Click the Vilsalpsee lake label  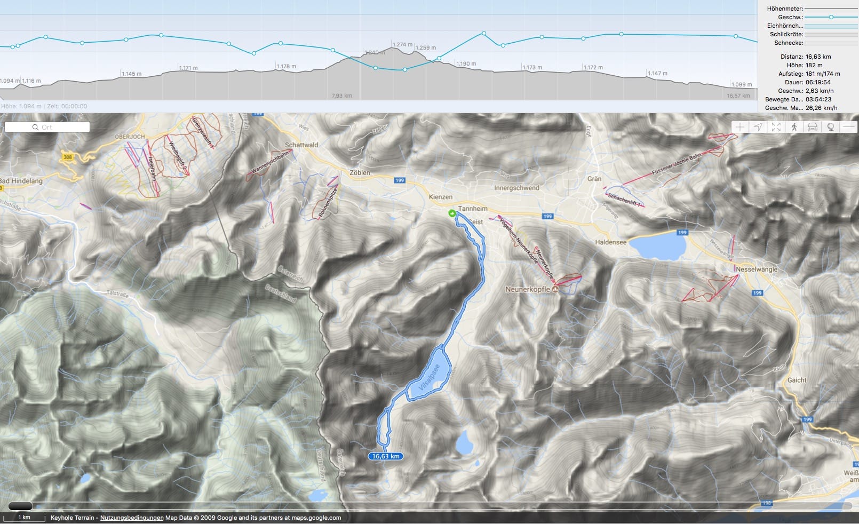[428, 378]
